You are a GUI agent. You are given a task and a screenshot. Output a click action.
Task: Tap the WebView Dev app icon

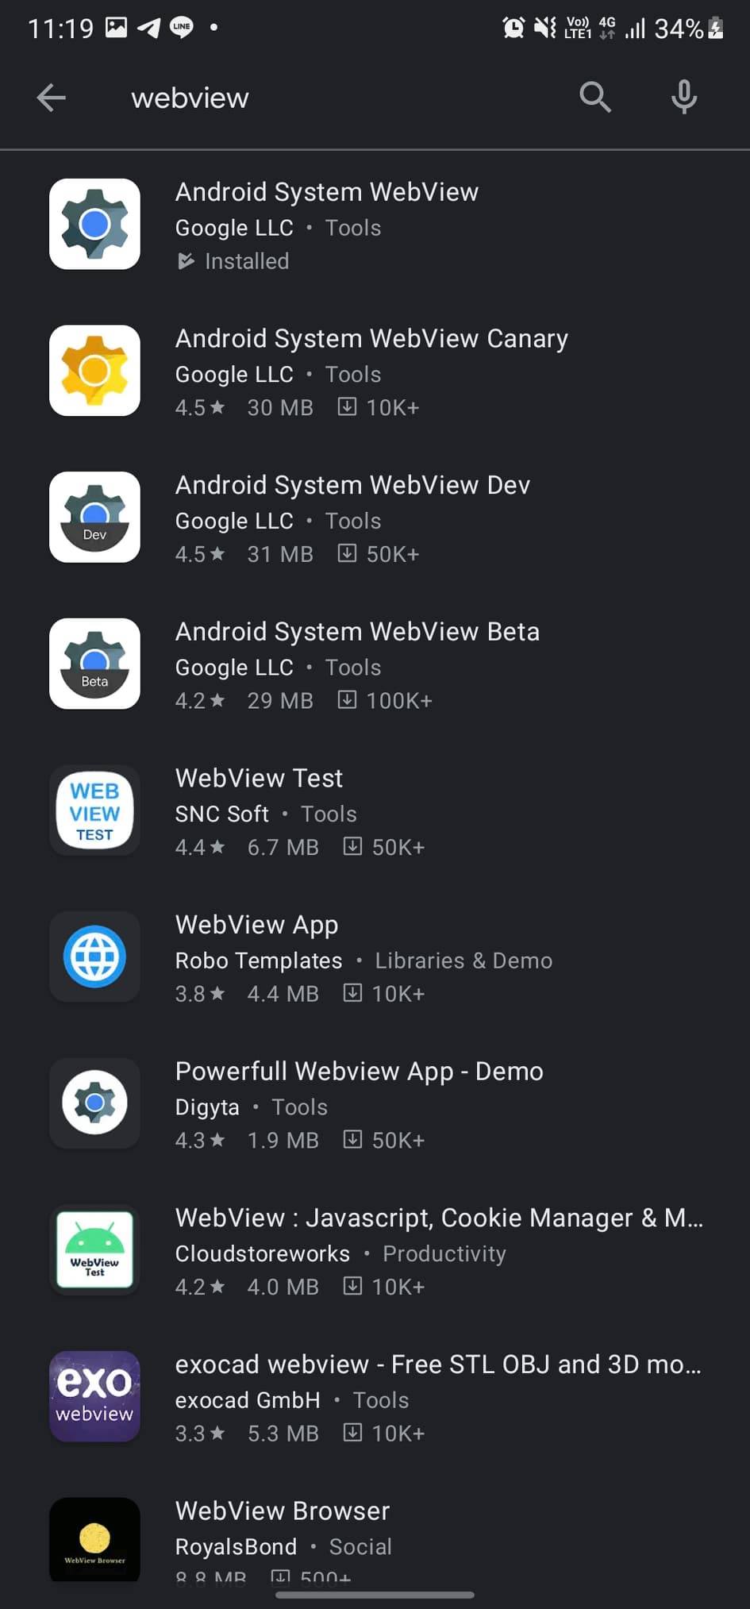coord(94,518)
